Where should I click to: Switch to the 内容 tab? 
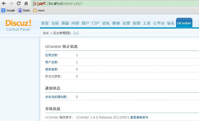tap(75, 23)
